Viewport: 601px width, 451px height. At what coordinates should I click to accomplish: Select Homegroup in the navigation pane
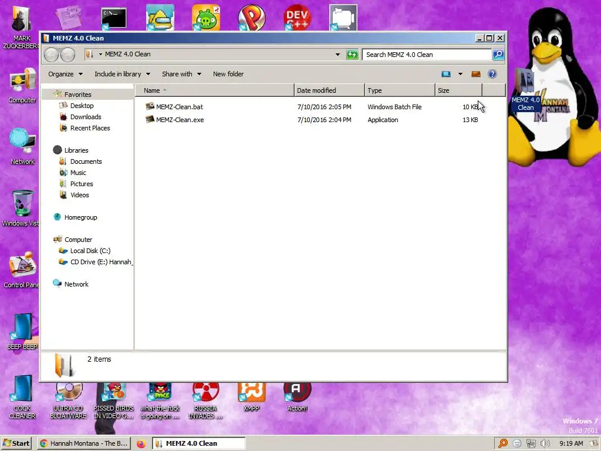coord(80,217)
